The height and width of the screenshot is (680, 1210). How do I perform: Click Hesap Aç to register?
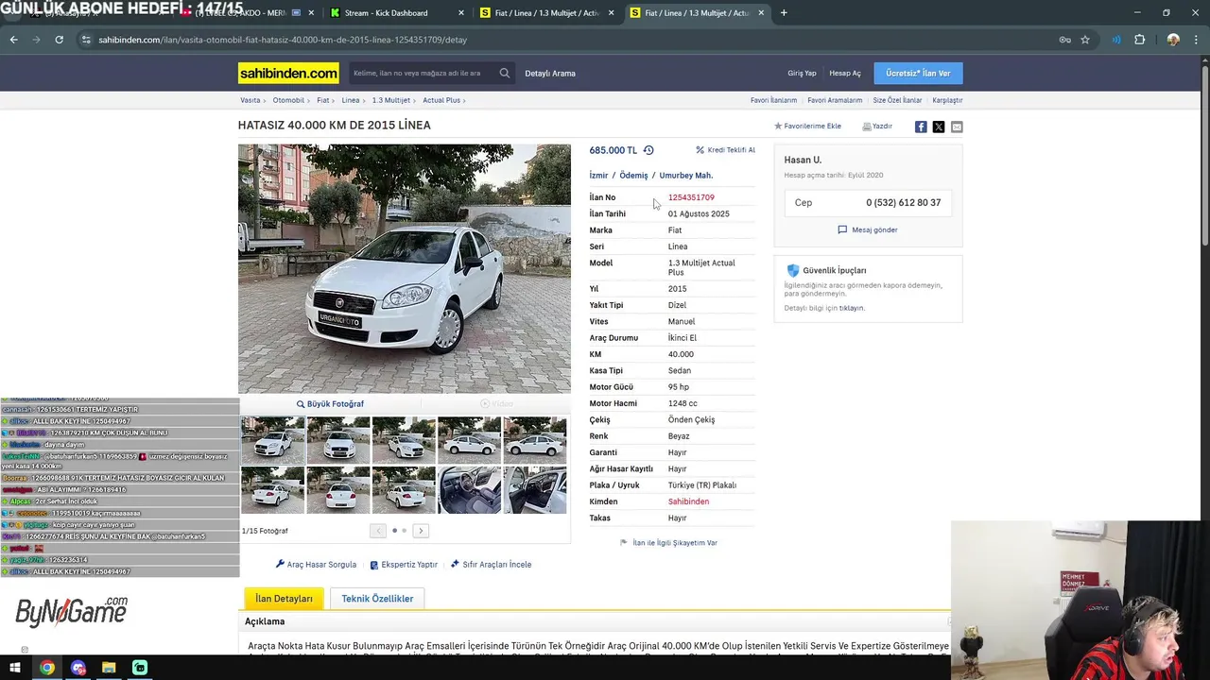click(x=845, y=73)
